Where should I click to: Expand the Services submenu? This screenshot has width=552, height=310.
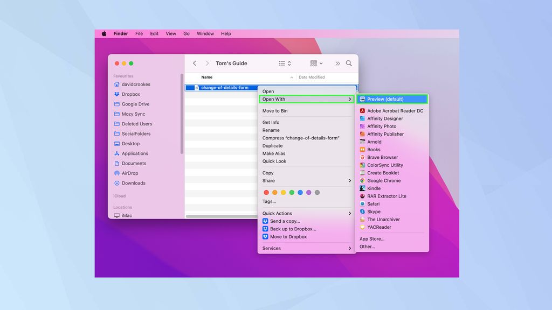coord(272,248)
